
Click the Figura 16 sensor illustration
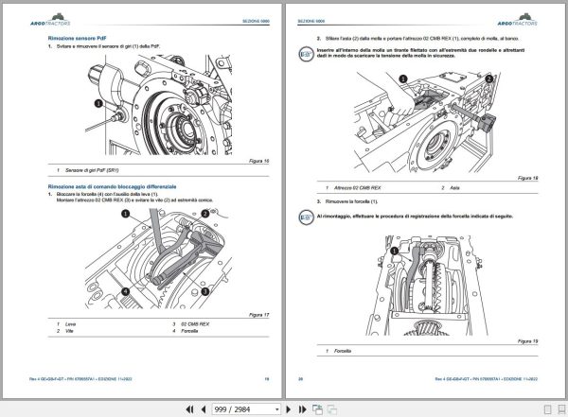pyautogui.click(x=159, y=105)
